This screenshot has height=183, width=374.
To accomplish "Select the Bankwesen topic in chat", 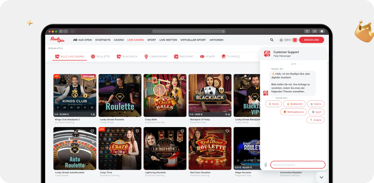I will click(x=294, y=104).
